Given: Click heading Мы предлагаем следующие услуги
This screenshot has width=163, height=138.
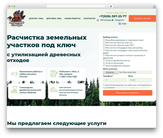Looking at the screenshot, I should (57, 123).
